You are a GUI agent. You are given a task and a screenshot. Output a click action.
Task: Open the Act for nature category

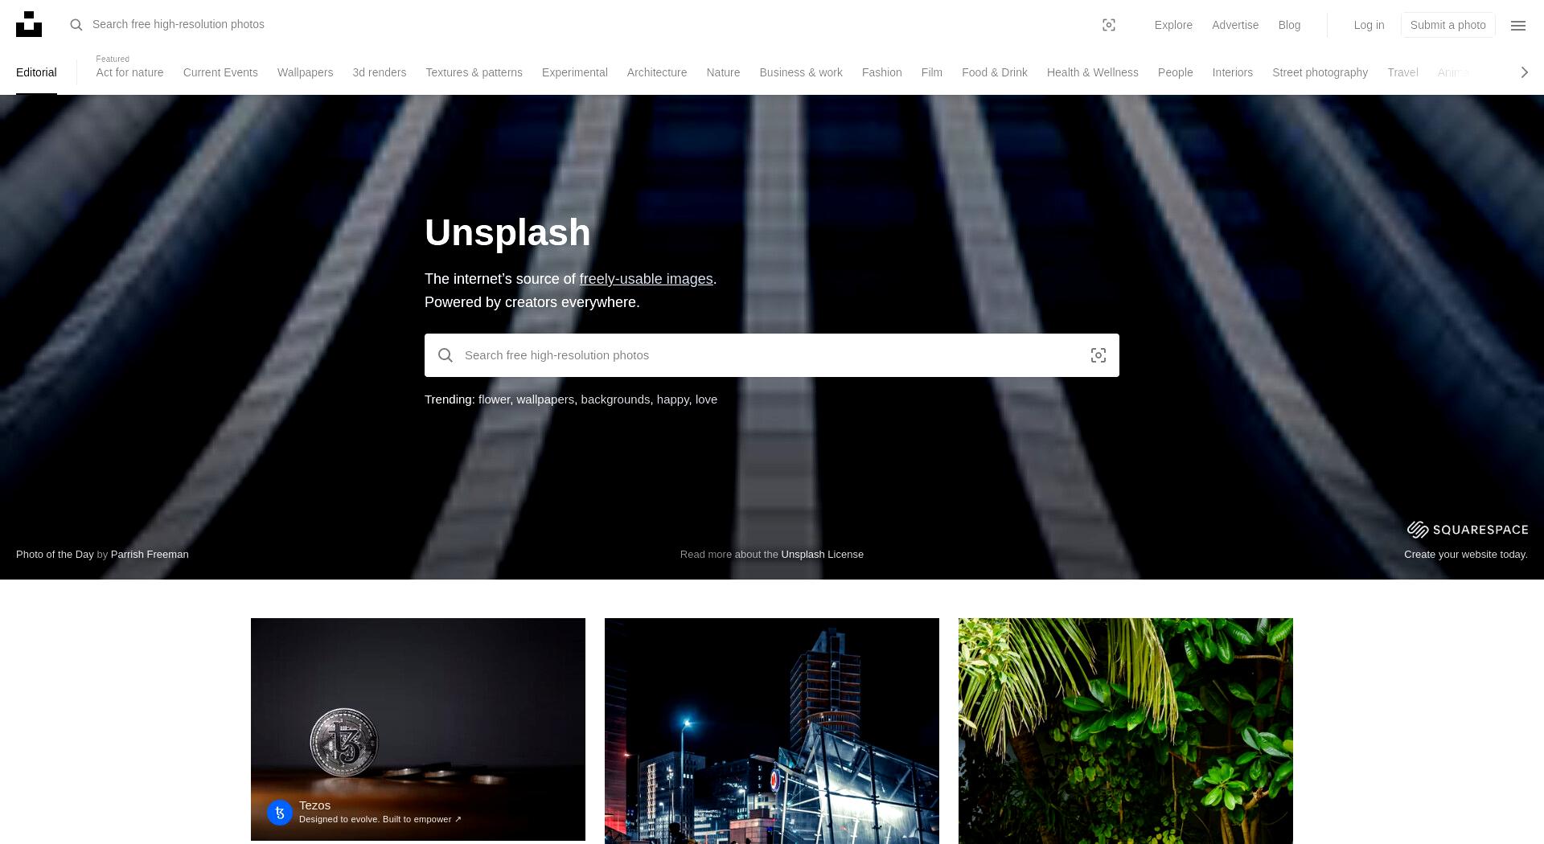coord(129,72)
